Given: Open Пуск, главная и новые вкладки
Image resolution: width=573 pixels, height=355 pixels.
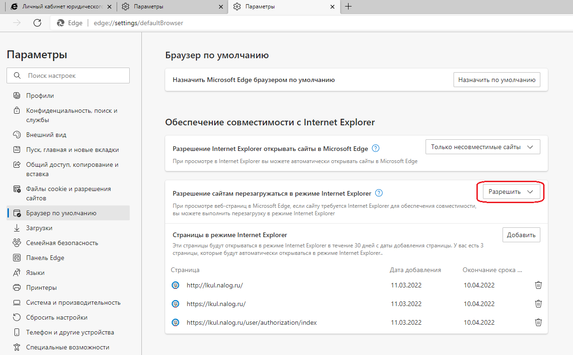Looking at the screenshot, I should [x=68, y=150].
